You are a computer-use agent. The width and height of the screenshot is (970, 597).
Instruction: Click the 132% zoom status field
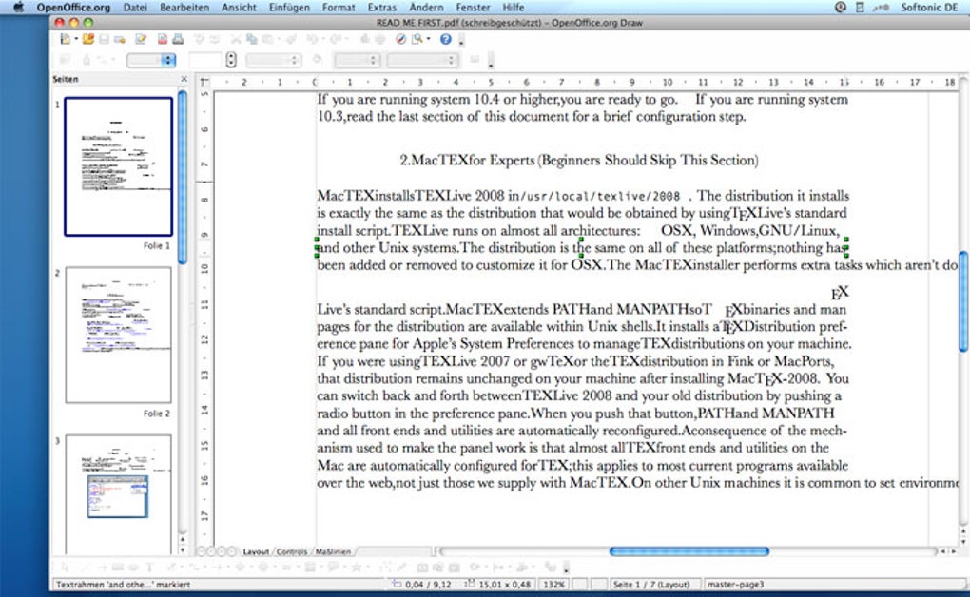[553, 584]
